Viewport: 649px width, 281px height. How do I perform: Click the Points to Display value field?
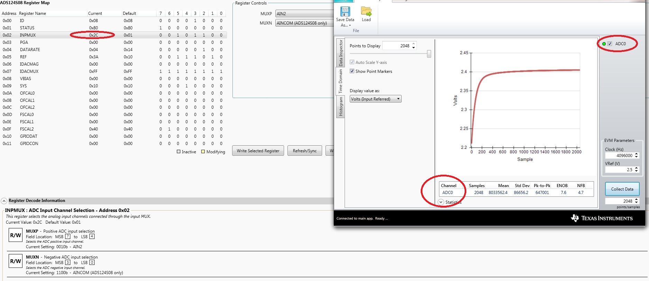coord(396,46)
